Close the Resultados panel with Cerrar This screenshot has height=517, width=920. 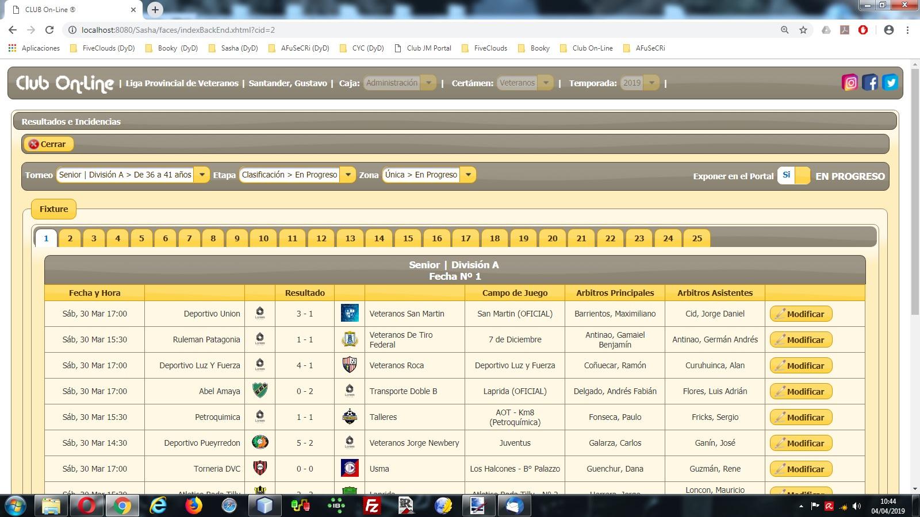(48, 144)
